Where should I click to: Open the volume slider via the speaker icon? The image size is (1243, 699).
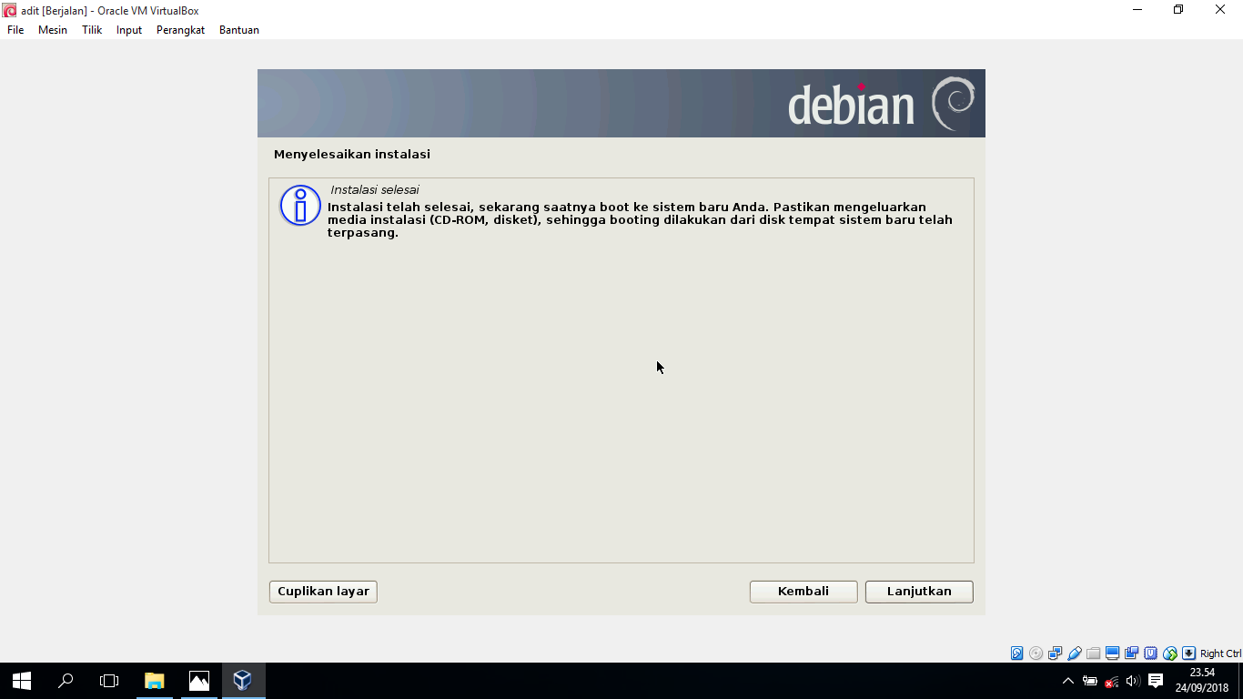1133,681
